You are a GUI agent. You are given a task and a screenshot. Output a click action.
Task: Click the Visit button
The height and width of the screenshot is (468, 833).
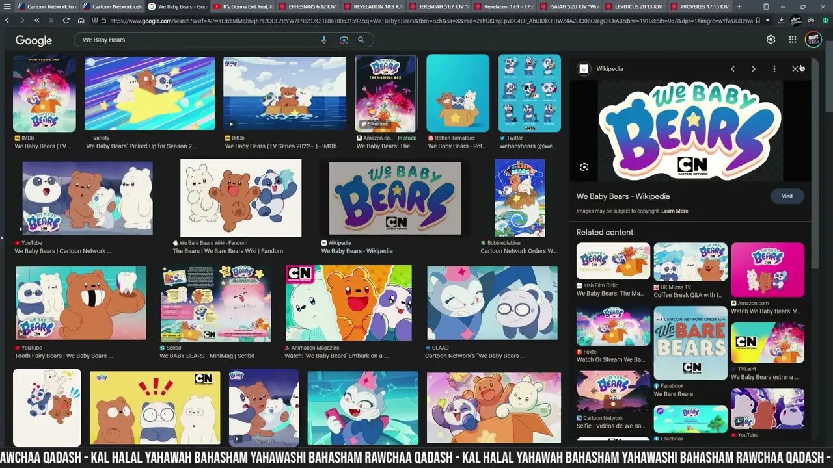[787, 196]
